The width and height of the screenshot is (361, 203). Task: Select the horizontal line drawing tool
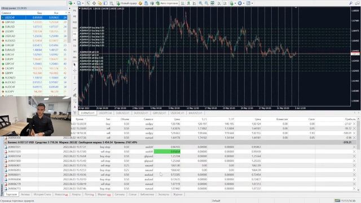(x=74, y=83)
